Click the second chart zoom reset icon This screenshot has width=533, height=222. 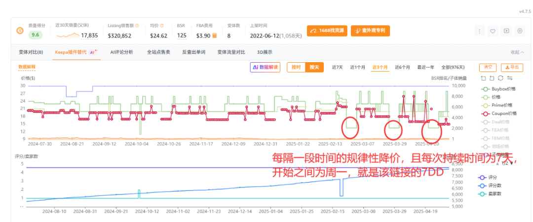pyautogui.click(x=492, y=78)
